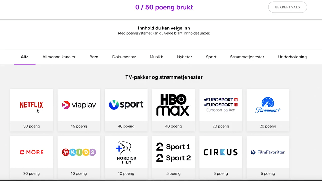The height and width of the screenshot is (181, 322).
Task: Switch to the Alle tab
Action: (x=25, y=57)
